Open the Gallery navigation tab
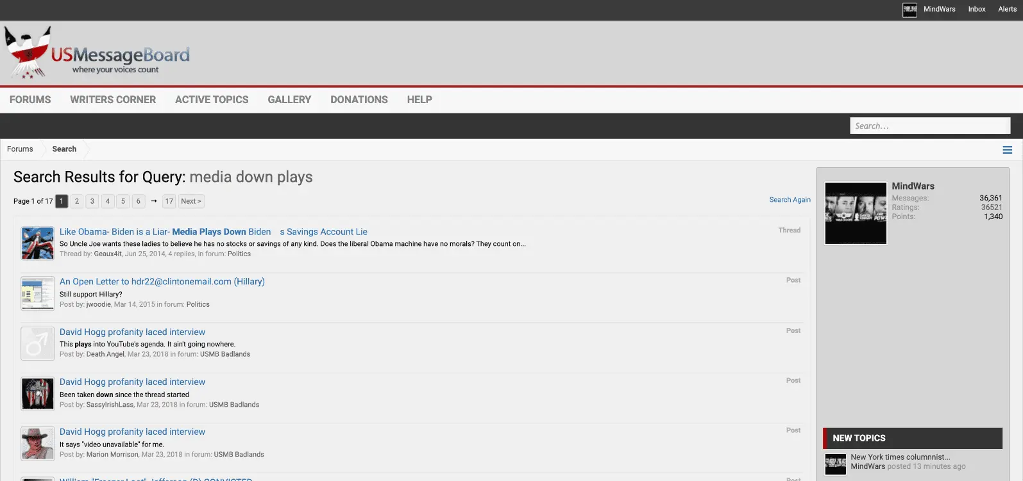Viewport: 1023px width, 481px height. click(x=289, y=100)
